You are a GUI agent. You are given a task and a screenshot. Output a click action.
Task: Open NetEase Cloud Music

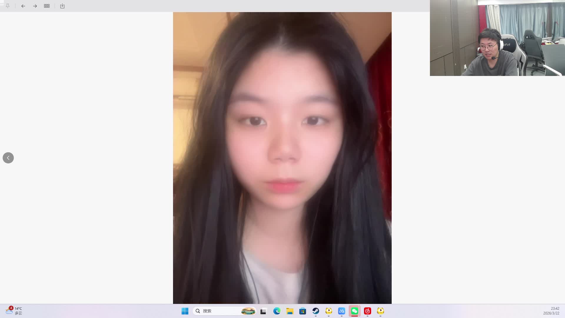coord(368,311)
